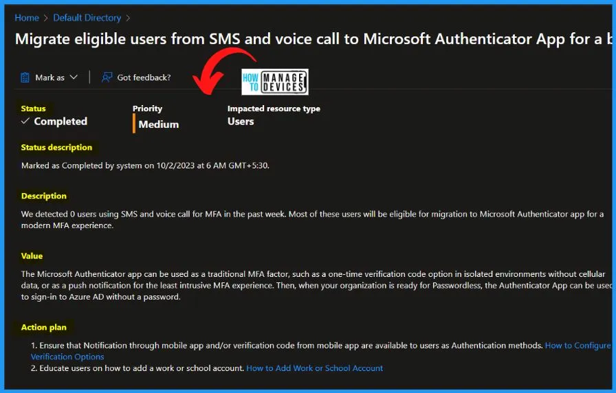Click the Value heading
The width and height of the screenshot is (616, 393).
(32, 256)
